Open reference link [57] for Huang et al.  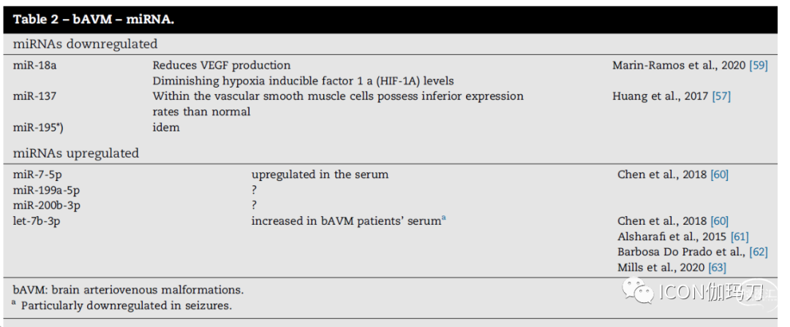(x=721, y=96)
